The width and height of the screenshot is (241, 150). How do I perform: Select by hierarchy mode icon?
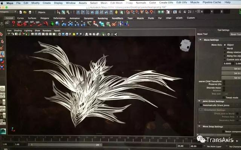click(x=59, y=12)
